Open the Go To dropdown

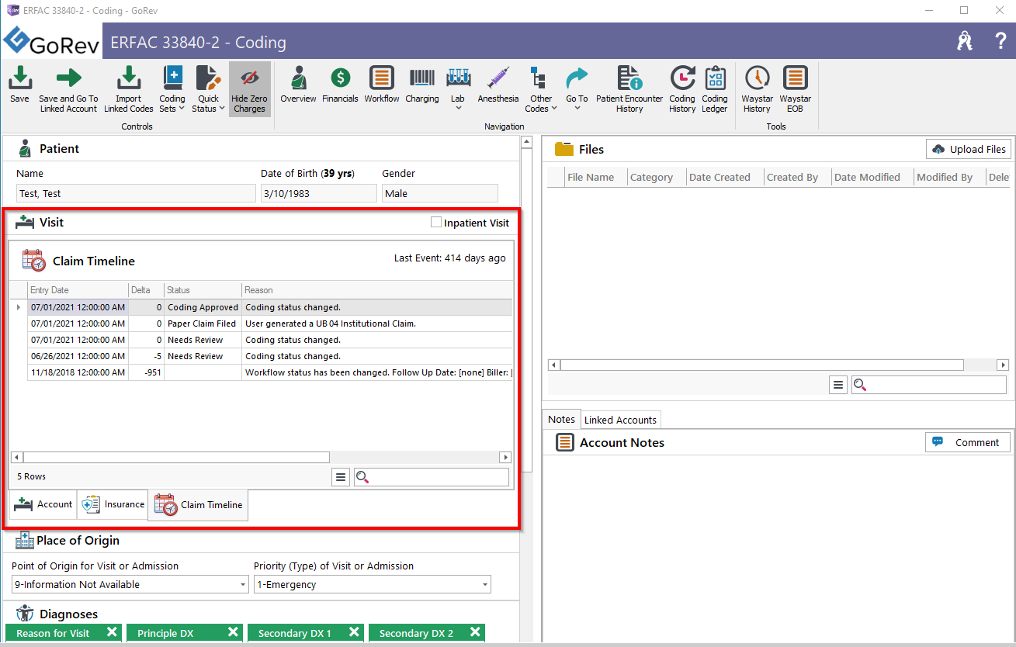[577, 88]
